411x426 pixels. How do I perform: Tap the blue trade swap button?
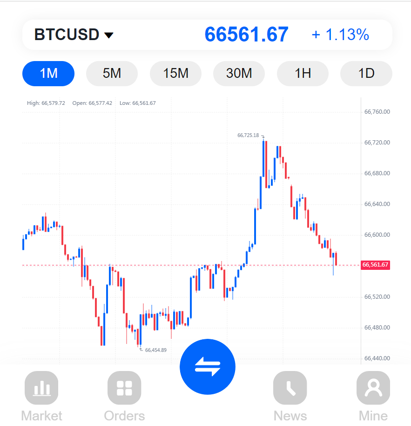(208, 367)
